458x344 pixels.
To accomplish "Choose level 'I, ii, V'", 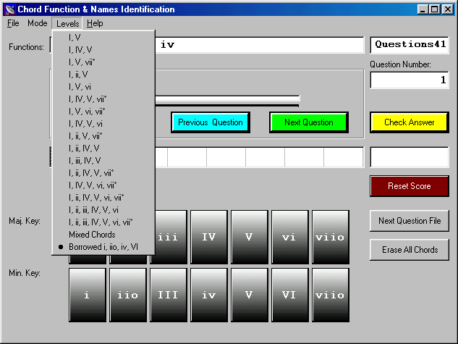I will (x=103, y=75).
